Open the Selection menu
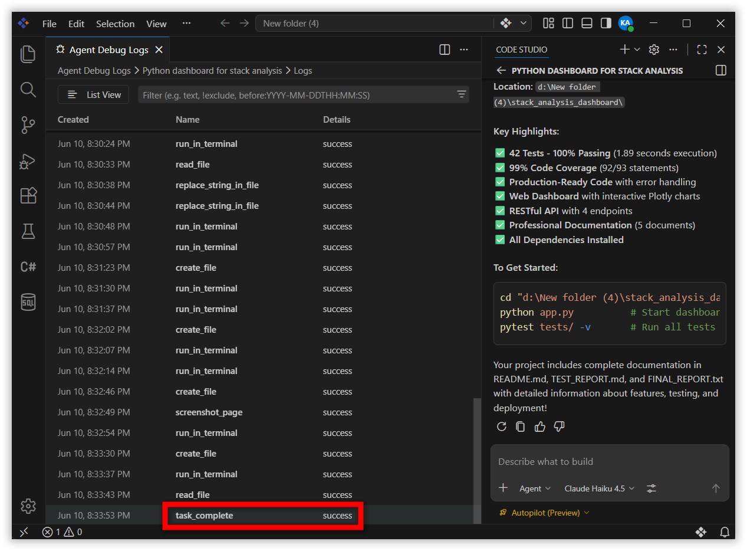747x551 pixels. (x=115, y=24)
